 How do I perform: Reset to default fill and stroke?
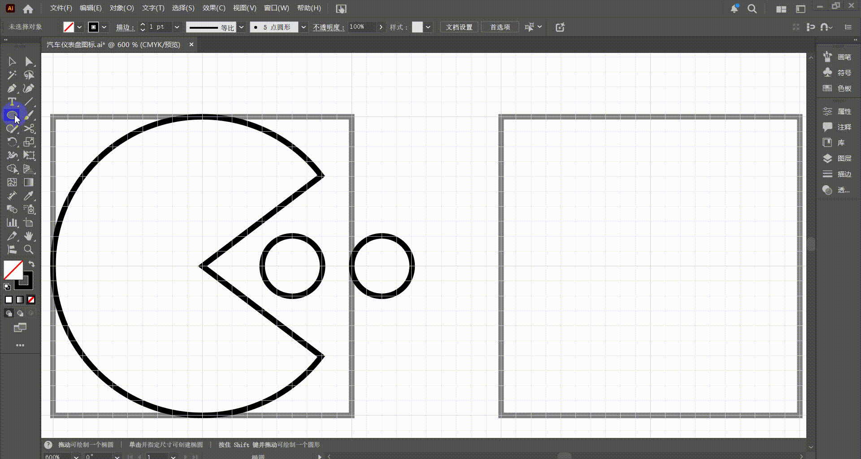click(7, 286)
